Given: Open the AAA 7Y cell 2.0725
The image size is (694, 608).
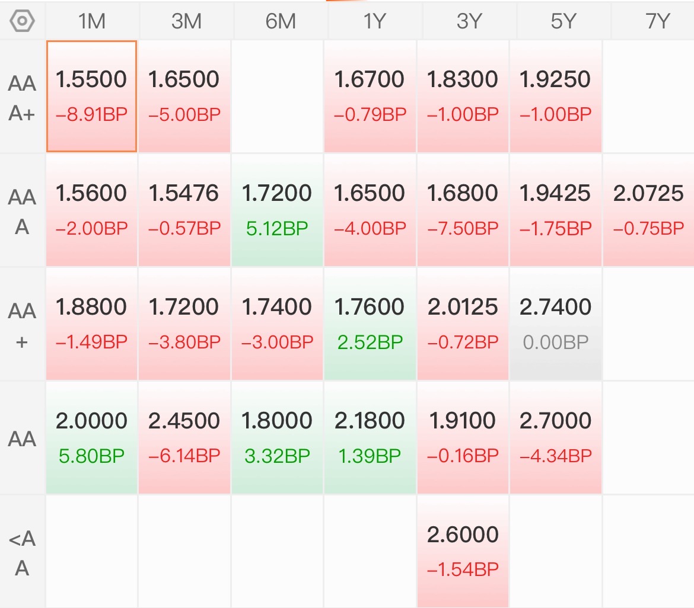Looking at the screenshot, I should pos(648,210).
